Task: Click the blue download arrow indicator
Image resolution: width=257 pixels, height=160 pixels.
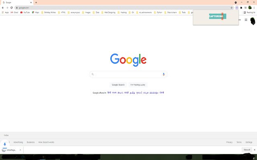Action: tap(5, 144)
